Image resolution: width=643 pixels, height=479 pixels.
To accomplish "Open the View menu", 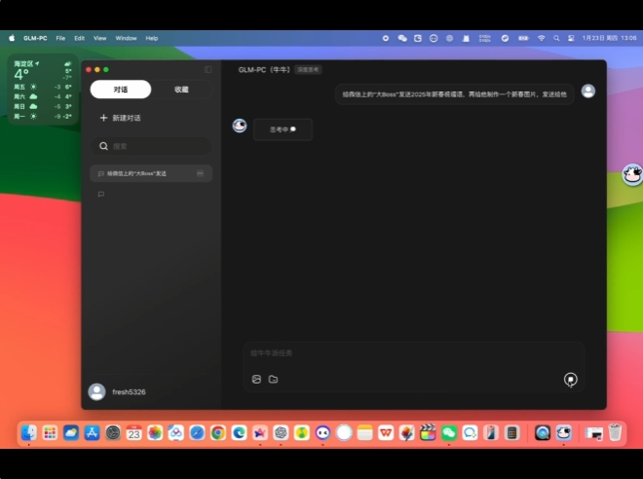I will pyautogui.click(x=100, y=38).
